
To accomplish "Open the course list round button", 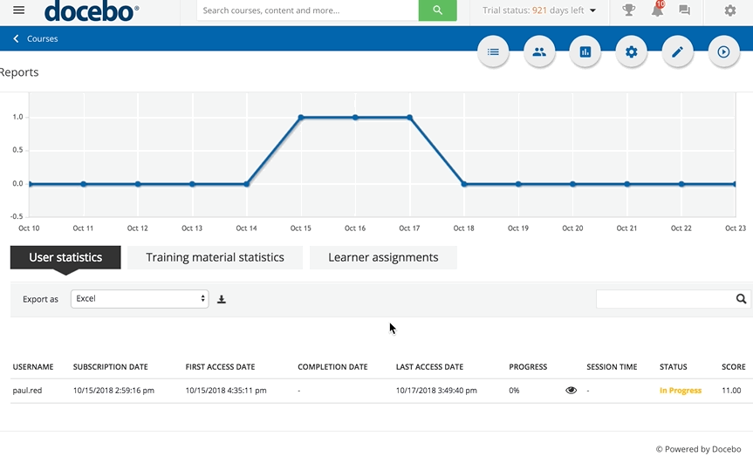I will coord(493,51).
